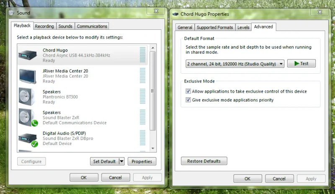Open the Set Default dropdown arrow

(x=121, y=161)
